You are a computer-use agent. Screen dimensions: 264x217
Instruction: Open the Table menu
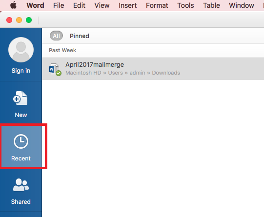[211, 5]
